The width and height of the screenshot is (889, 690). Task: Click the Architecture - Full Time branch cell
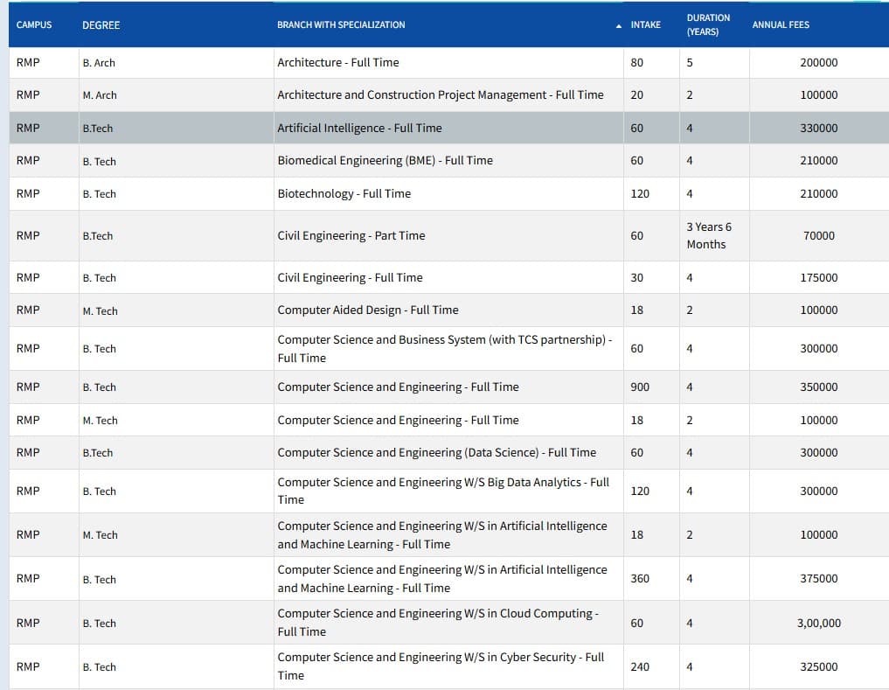337,62
